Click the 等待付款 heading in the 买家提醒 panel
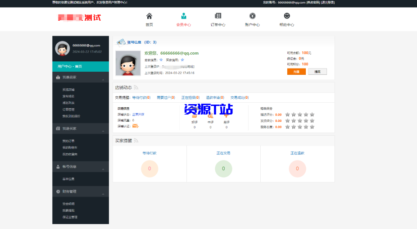The width and height of the screenshot is (417, 229). (150, 153)
